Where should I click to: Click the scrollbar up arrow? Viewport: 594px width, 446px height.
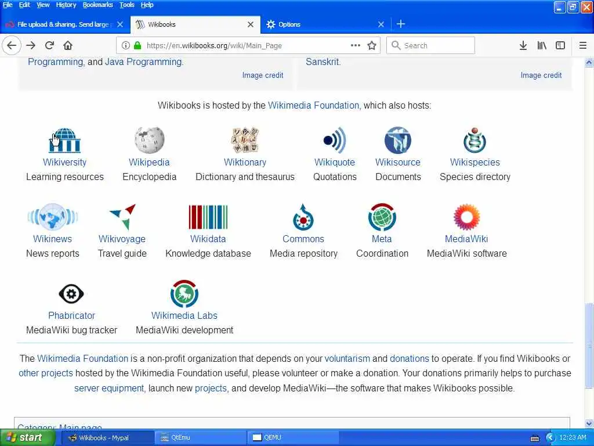tap(589, 63)
